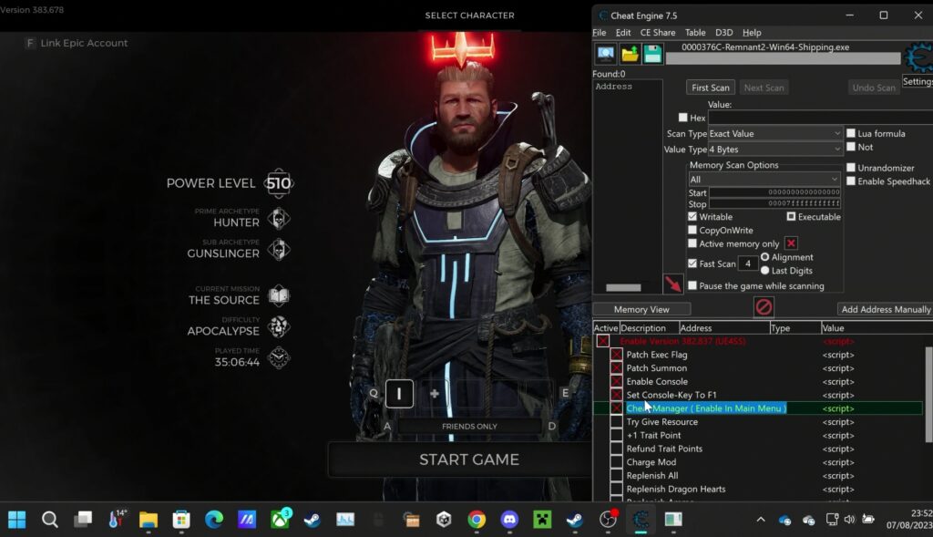The image size is (933, 537).
Task: Click the Cheat Engine taskbar icon
Action: point(641,520)
